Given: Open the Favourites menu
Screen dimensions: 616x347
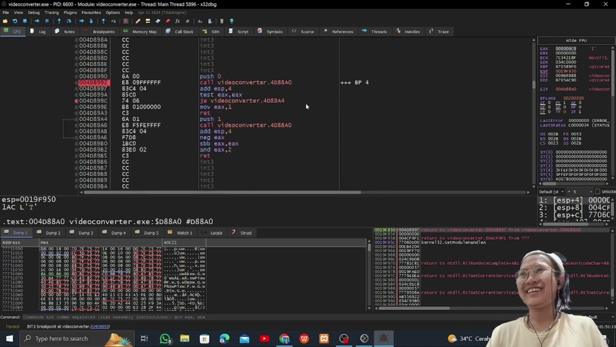Looking at the screenshot, I should coord(91,13).
